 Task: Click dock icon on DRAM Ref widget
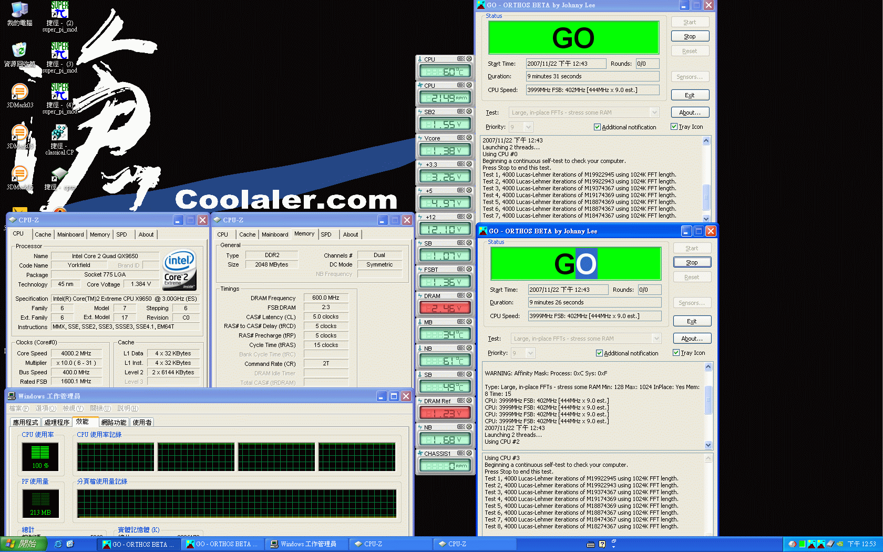pyautogui.click(x=461, y=401)
